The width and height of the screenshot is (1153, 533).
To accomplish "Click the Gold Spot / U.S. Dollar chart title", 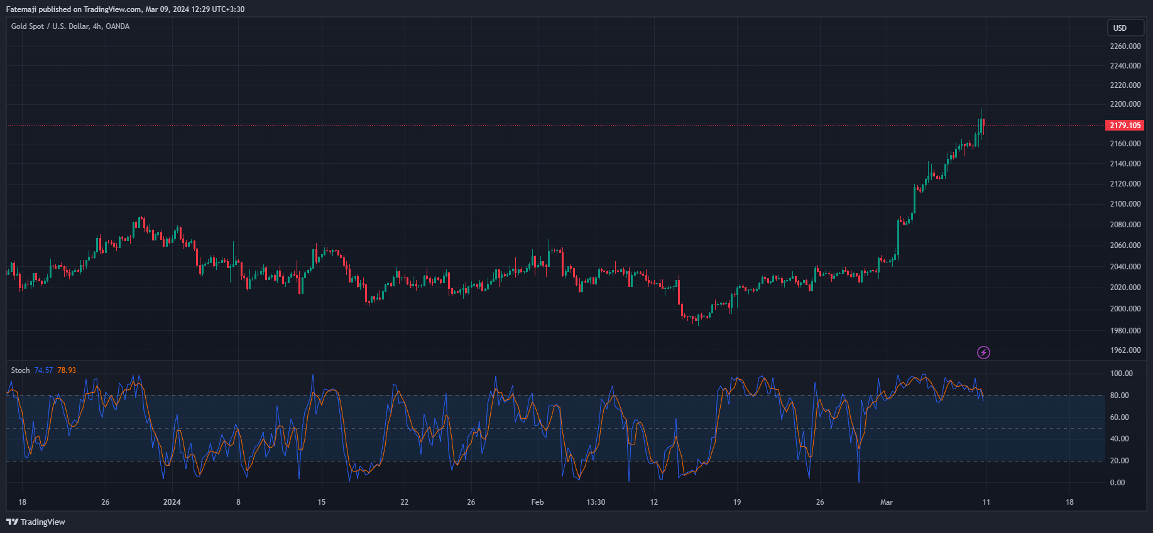I will pos(70,26).
